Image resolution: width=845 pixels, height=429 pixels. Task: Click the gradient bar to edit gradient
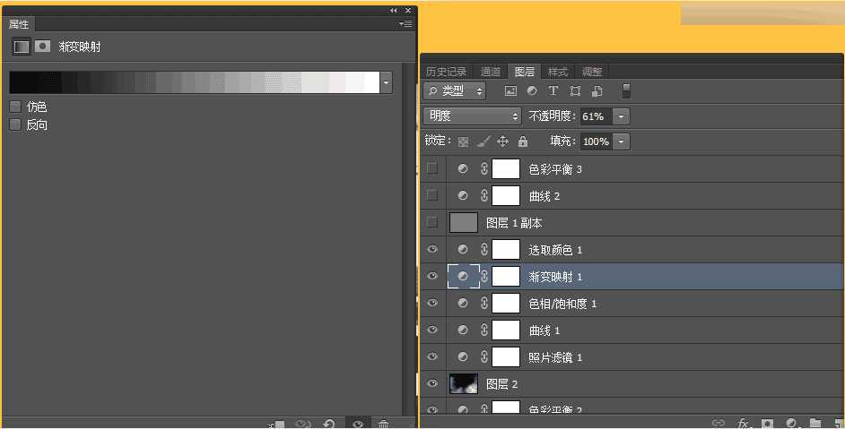coord(194,82)
